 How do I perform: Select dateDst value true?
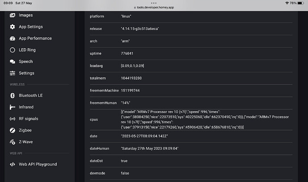click(124, 161)
